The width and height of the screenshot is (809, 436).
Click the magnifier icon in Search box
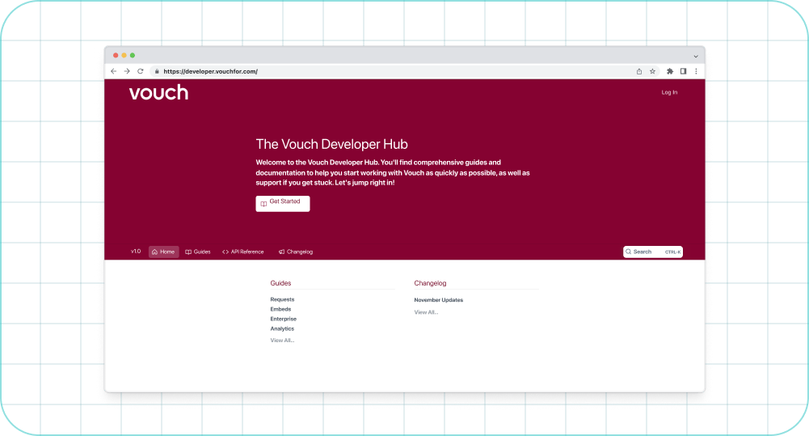click(629, 252)
